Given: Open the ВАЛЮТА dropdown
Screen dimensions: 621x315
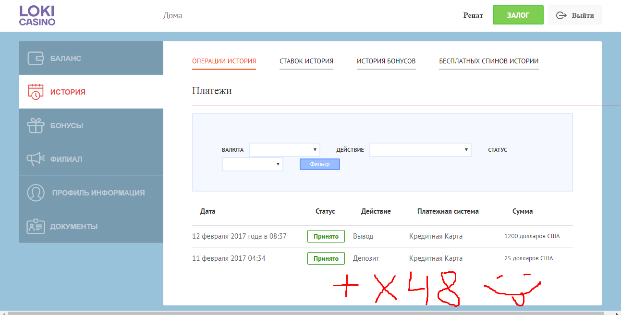Looking at the screenshot, I should click(284, 149).
